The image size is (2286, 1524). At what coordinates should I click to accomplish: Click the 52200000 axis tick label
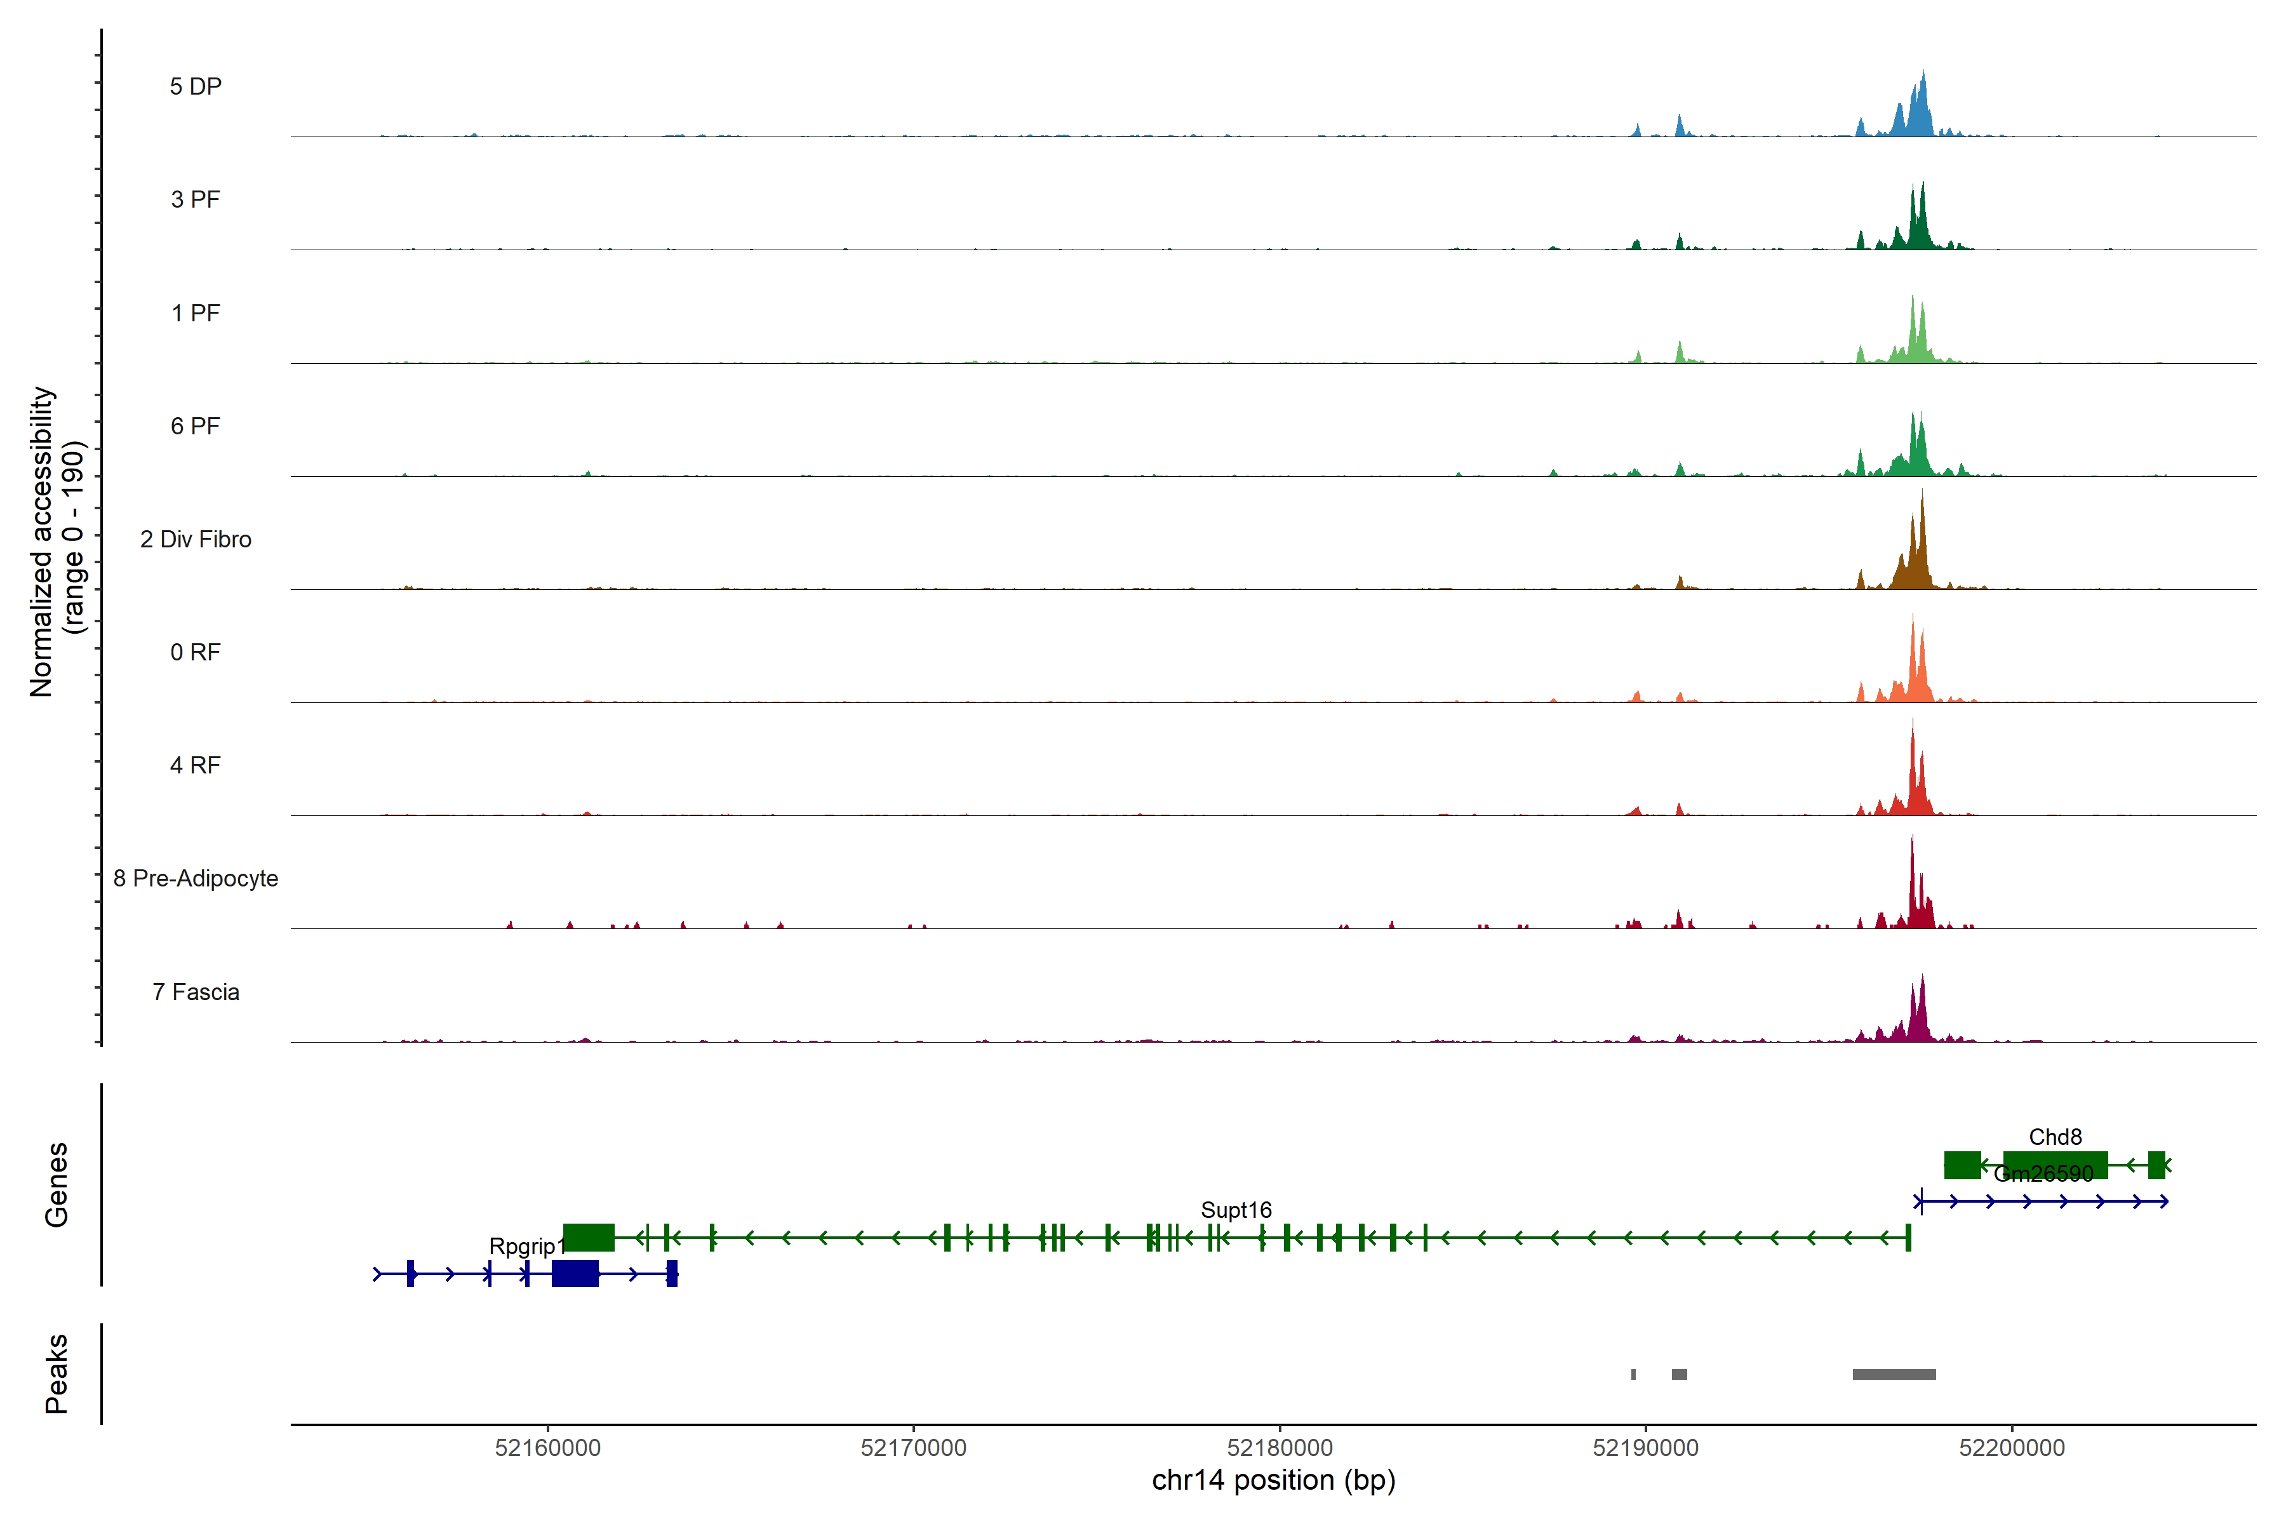click(x=2011, y=1447)
